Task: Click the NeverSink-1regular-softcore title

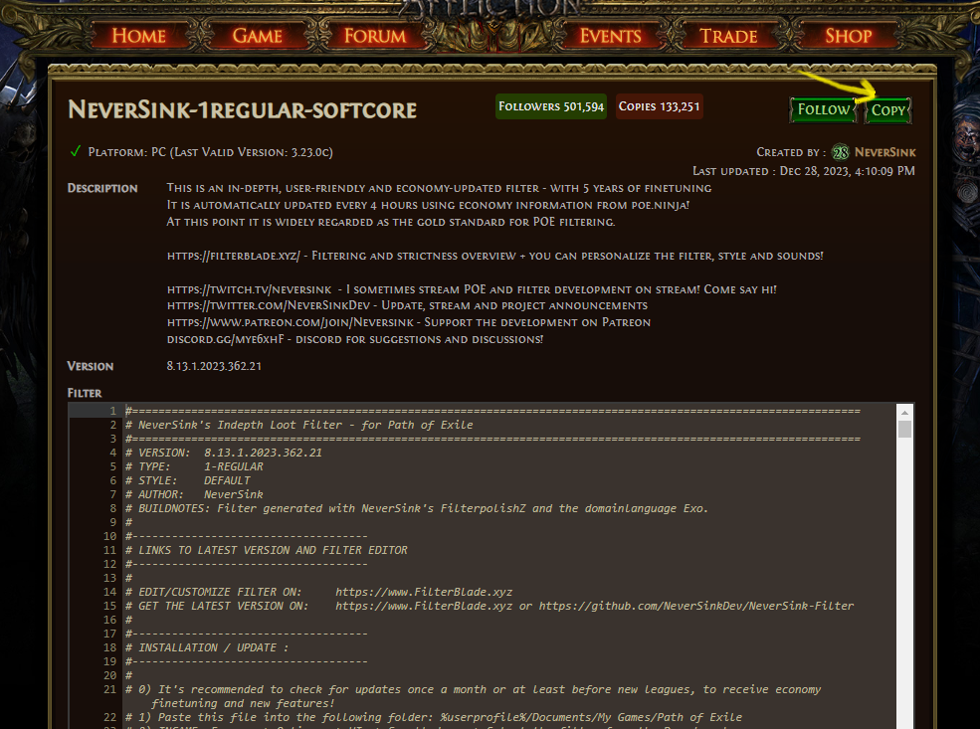Action: (x=243, y=110)
